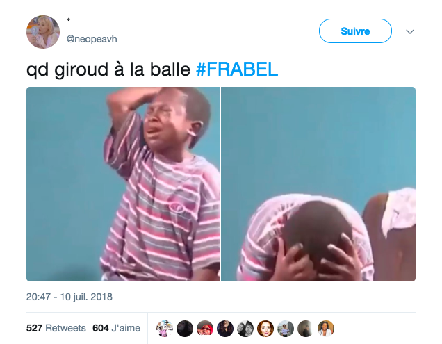Open the #FRABEL hashtag link

point(237,69)
